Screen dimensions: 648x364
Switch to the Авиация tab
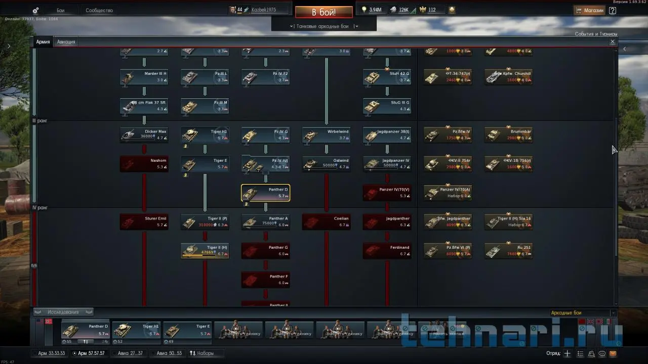tap(66, 42)
